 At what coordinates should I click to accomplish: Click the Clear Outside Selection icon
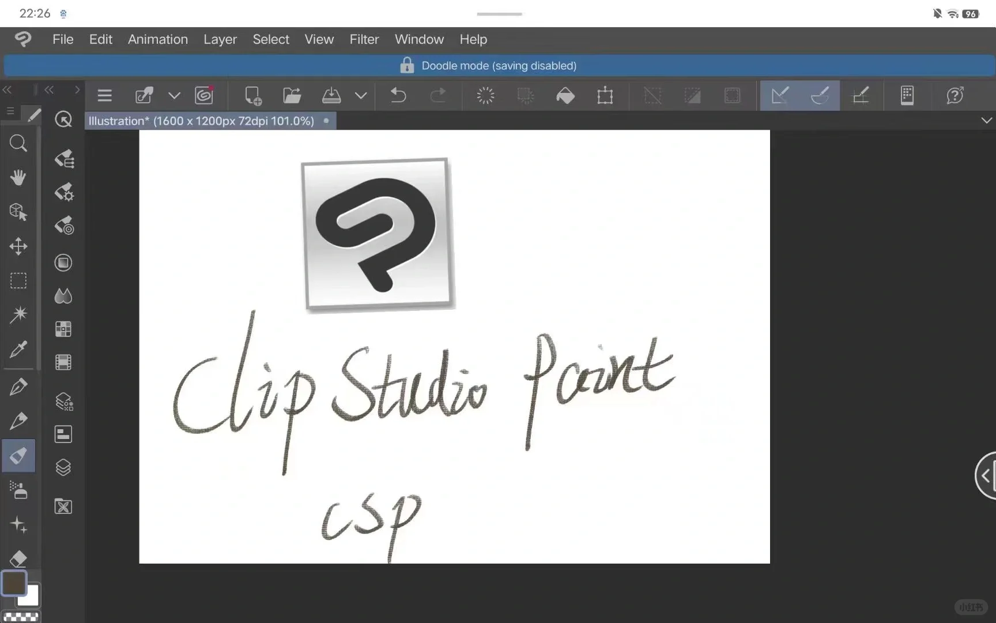tap(526, 95)
